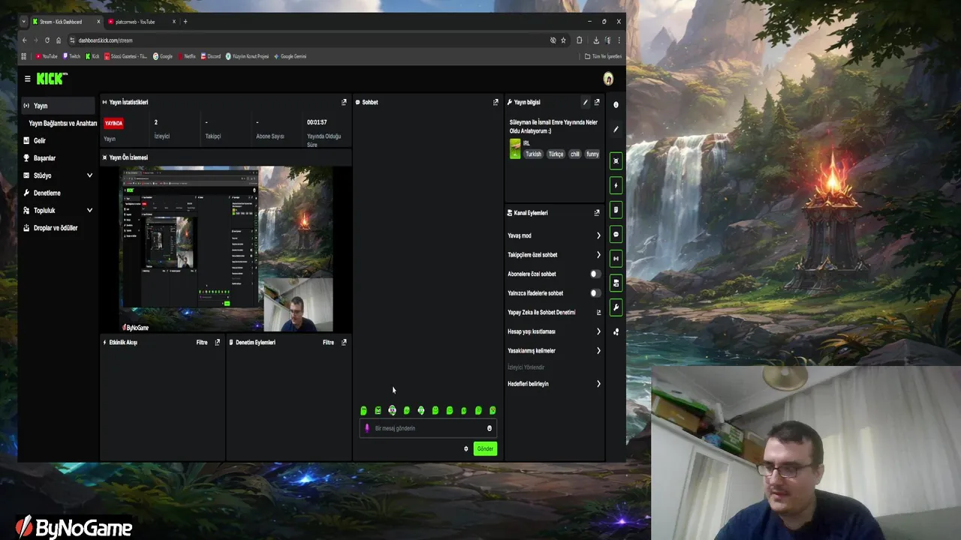Pop out the Etkinlik Akışı panel
Screen dimensions: 961x540
pos(218,342)
